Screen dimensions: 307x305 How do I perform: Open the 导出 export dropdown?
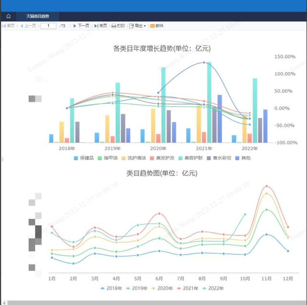click(x=138, y=25)
